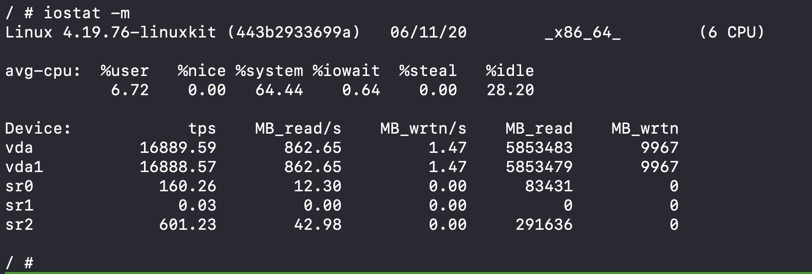Click the sr0 MB_read/s value 12.30

[317, 186]
